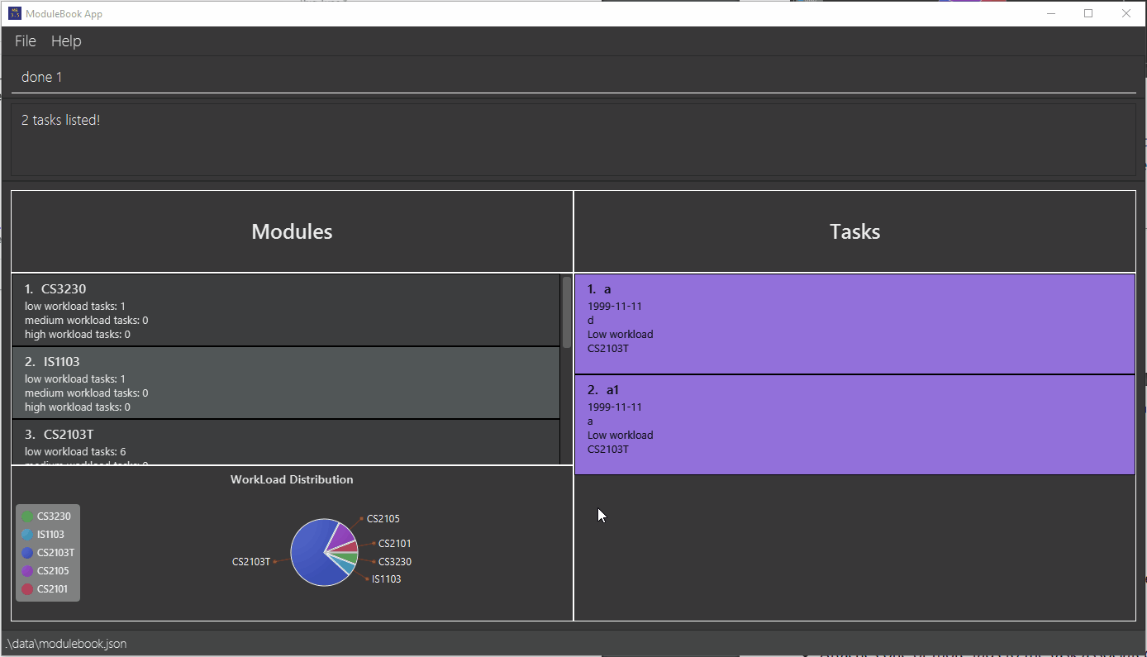Click the module list vertical scrollbar thumb

click(x=566, y=312)
